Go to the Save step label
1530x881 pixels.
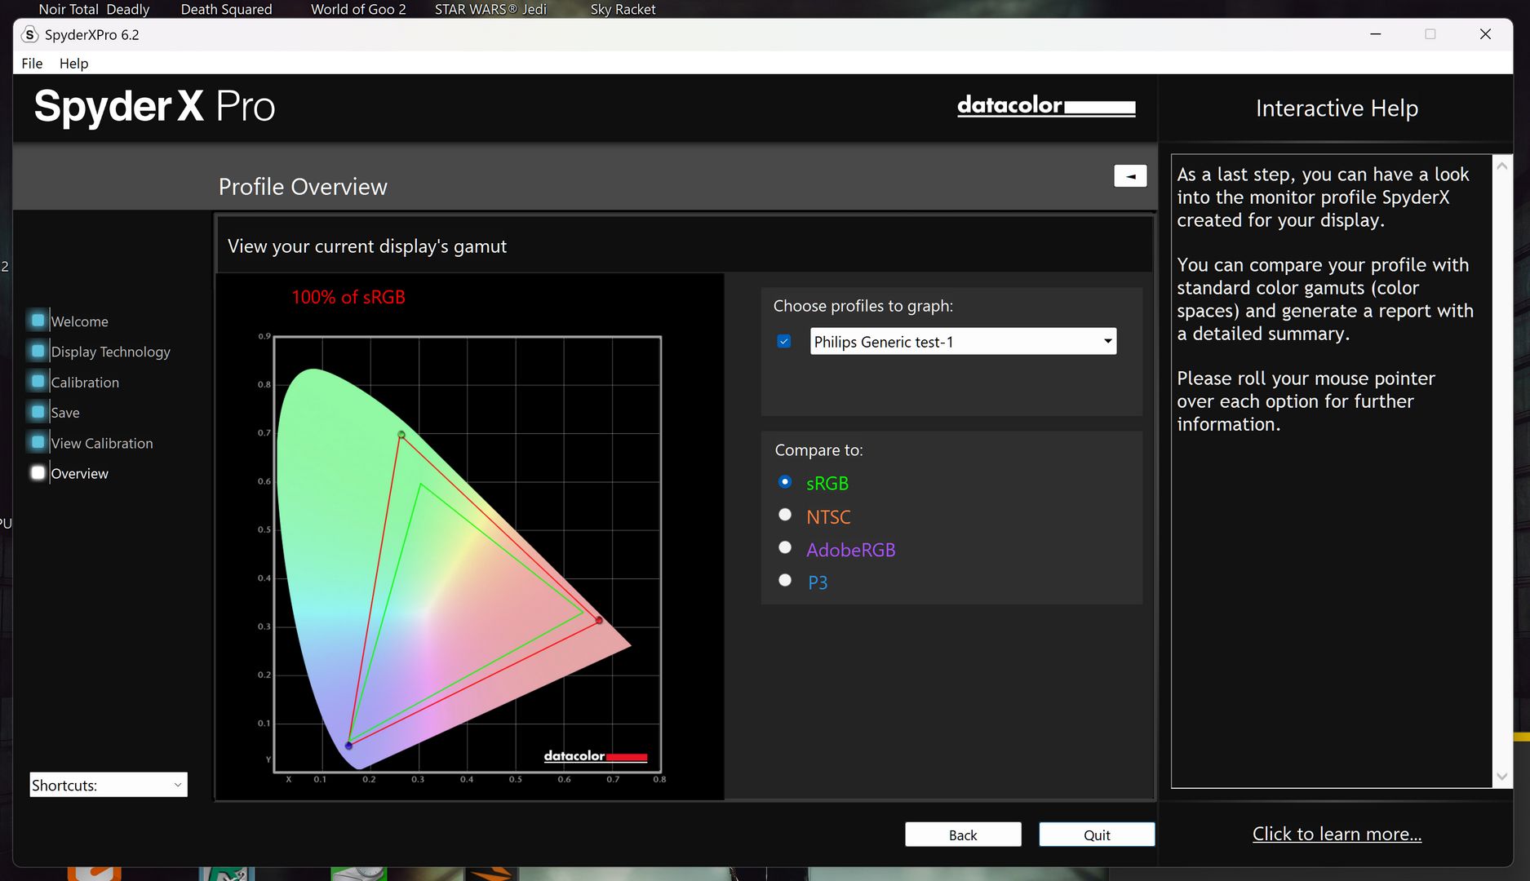click(65, 413)
